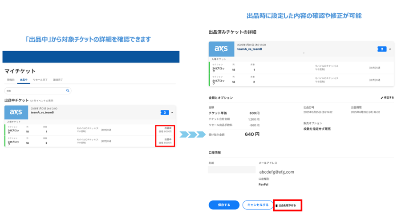Click the teamA_vs_teamB event title in detail card

click(249, 49)
